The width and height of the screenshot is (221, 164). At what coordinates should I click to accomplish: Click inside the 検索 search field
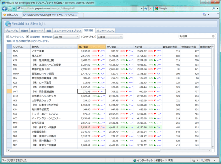coord(197,36)
